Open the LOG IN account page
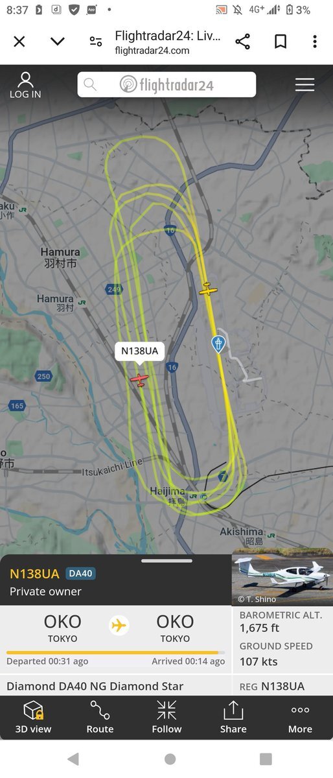The image size is (333, 778). [25, 85]
